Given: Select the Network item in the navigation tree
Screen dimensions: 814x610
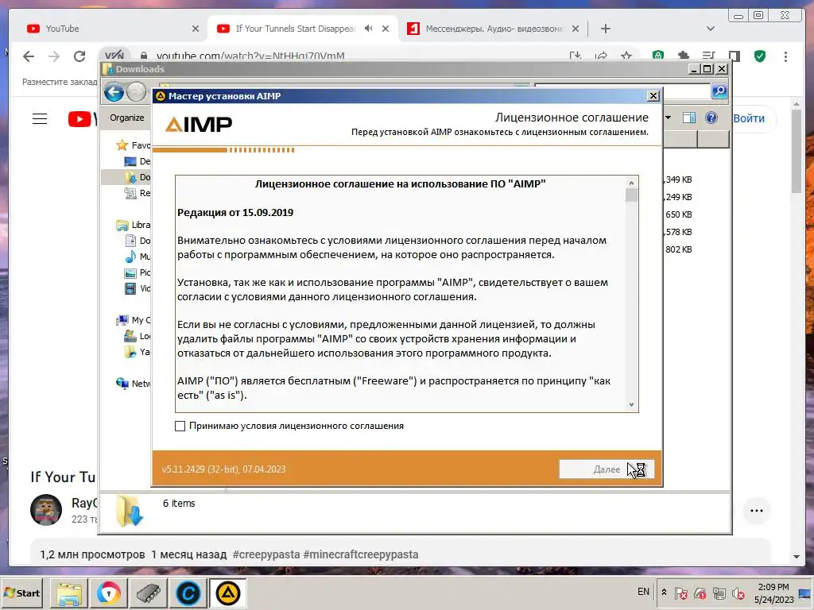Looking at the screenshot, I should point(134,384).
